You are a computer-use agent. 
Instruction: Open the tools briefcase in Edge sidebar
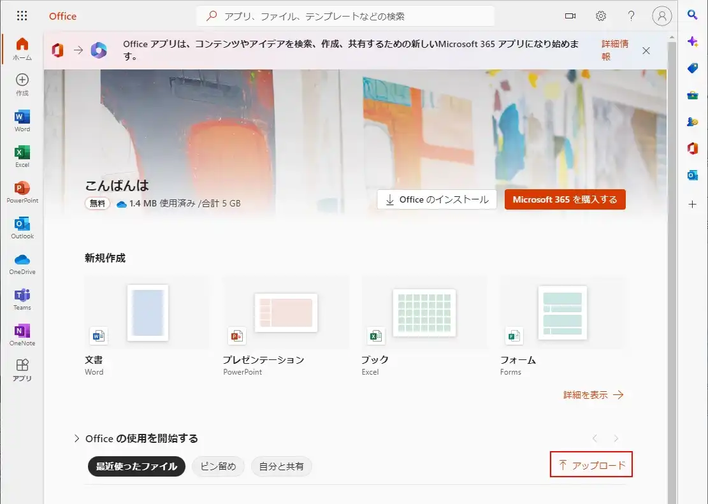pyautogui.click(x=692, y=95)
